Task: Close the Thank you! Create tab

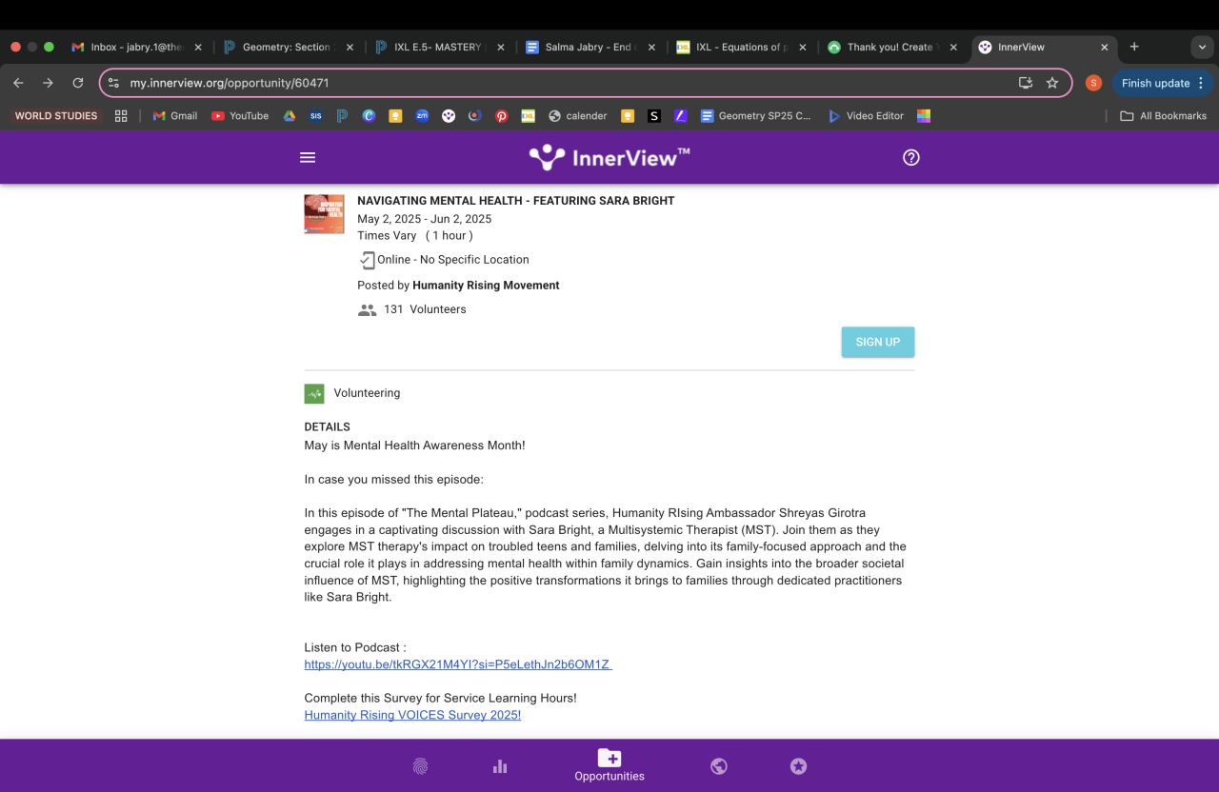Action: click(953, 47)
